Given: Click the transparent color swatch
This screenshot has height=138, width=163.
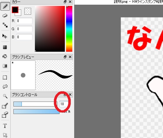Looking at the screenshot, I should [x=28, y=11].
